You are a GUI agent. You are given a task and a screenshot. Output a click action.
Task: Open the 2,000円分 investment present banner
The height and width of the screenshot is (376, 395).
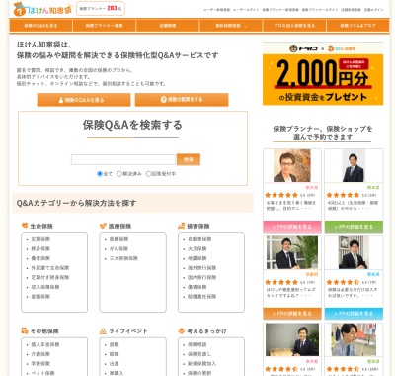pyautogui.click(x=323, y=73)
